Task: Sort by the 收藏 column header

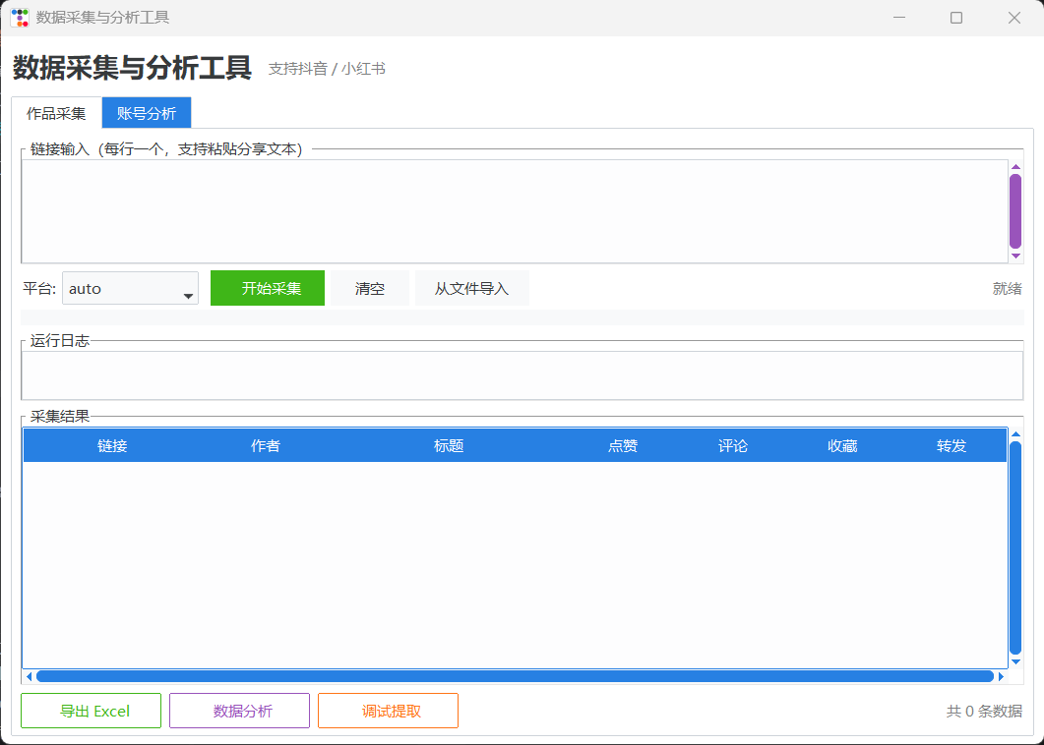Action: [x=842, y=445]
